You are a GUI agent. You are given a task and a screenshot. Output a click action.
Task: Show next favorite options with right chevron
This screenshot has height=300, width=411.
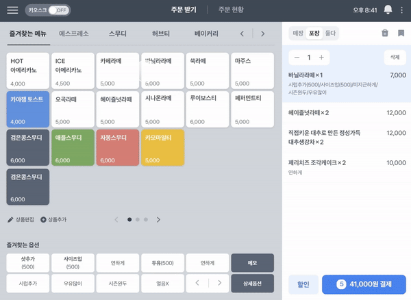click(219, 282)
